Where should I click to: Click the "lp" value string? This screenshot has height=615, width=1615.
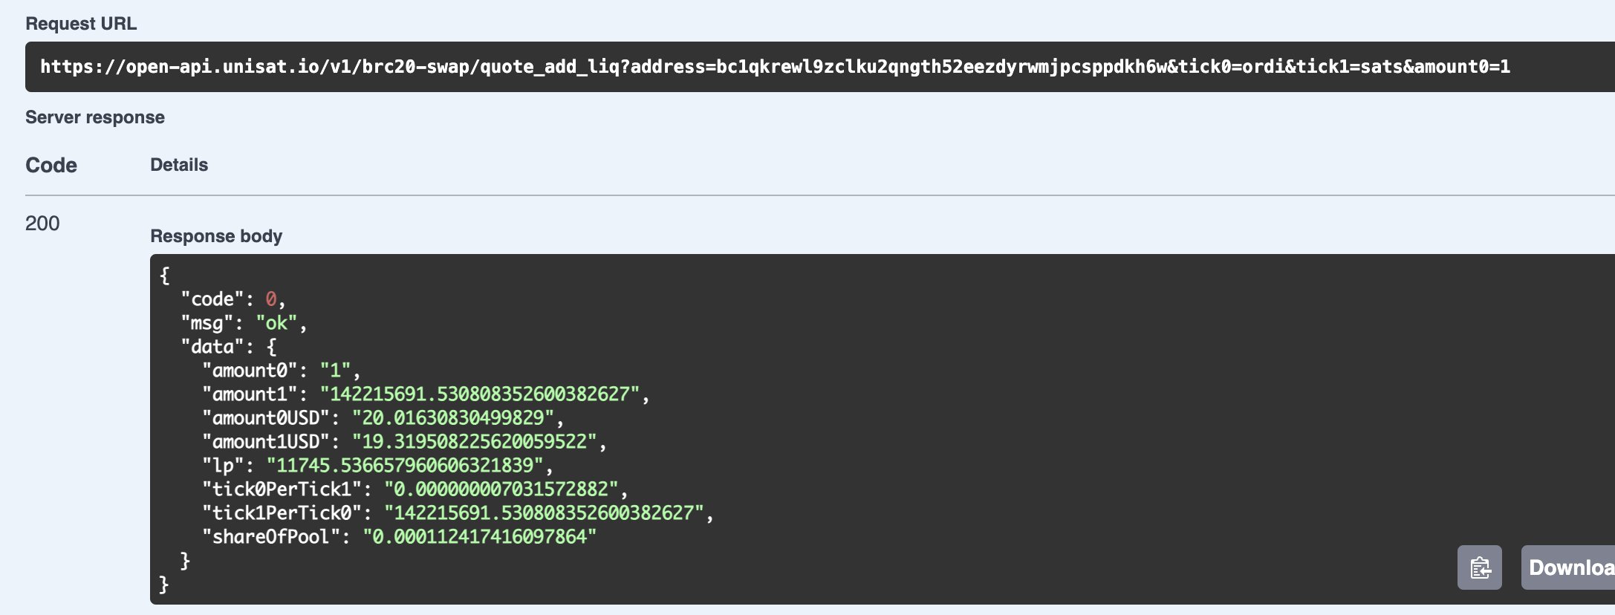click(x=405, y=465)
